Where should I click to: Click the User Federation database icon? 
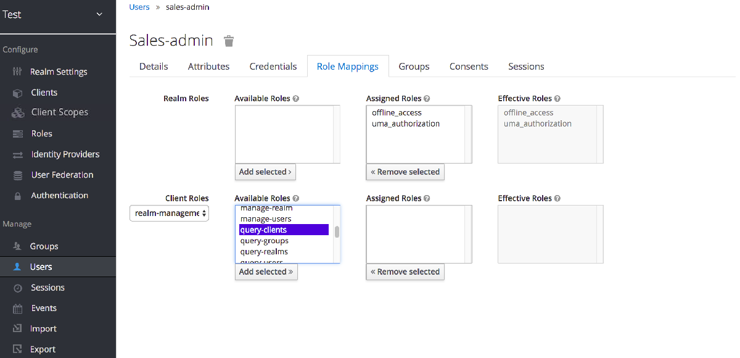[x=18, y=175]
